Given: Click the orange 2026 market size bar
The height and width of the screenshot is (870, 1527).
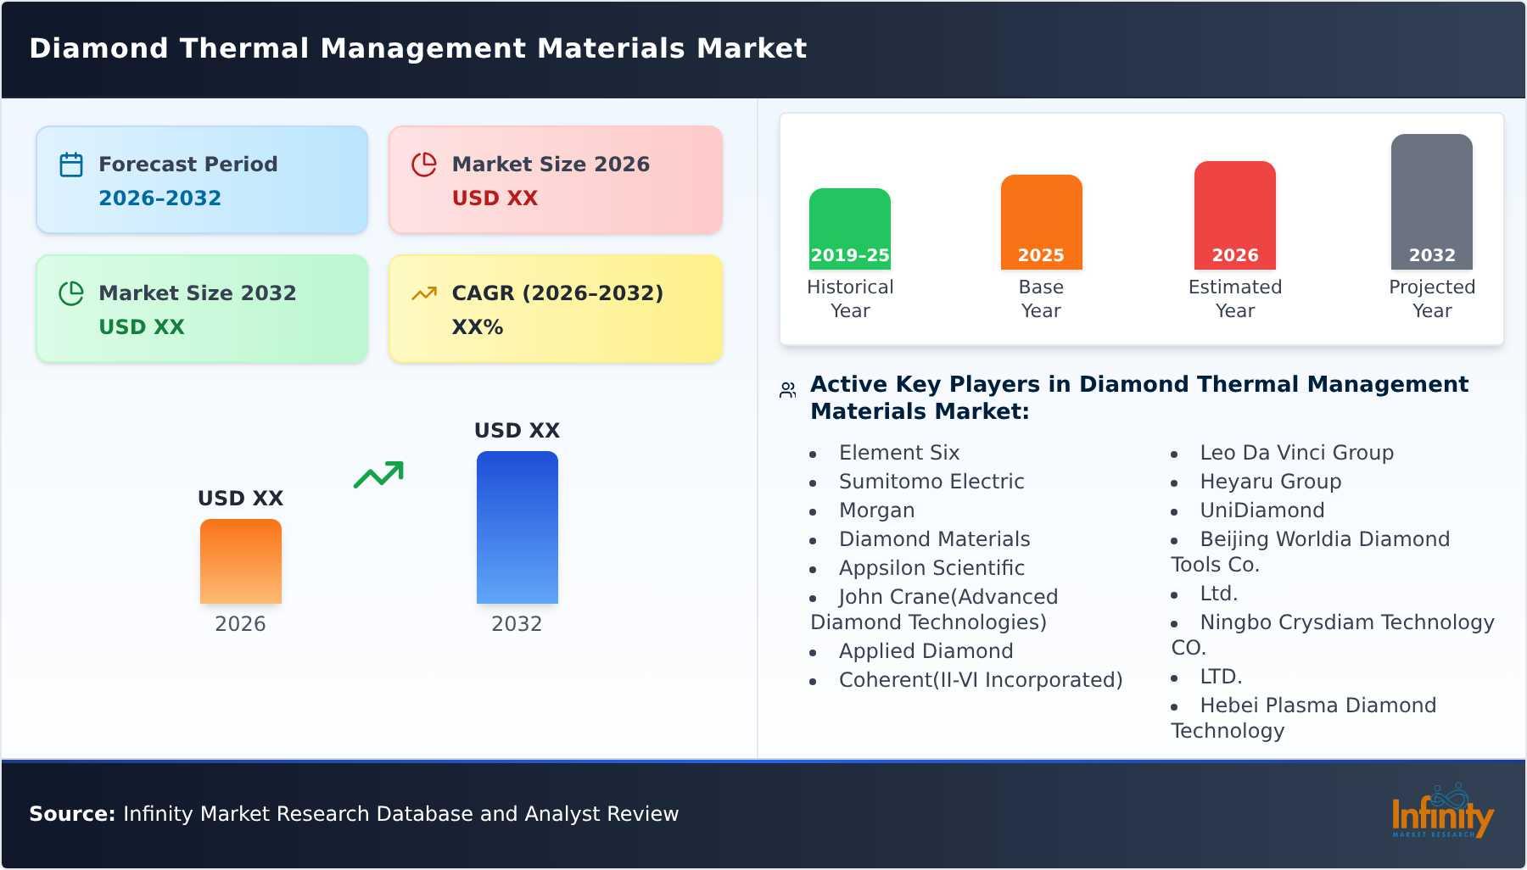Looking at the screenshot, I should click(x=241, y=561).
